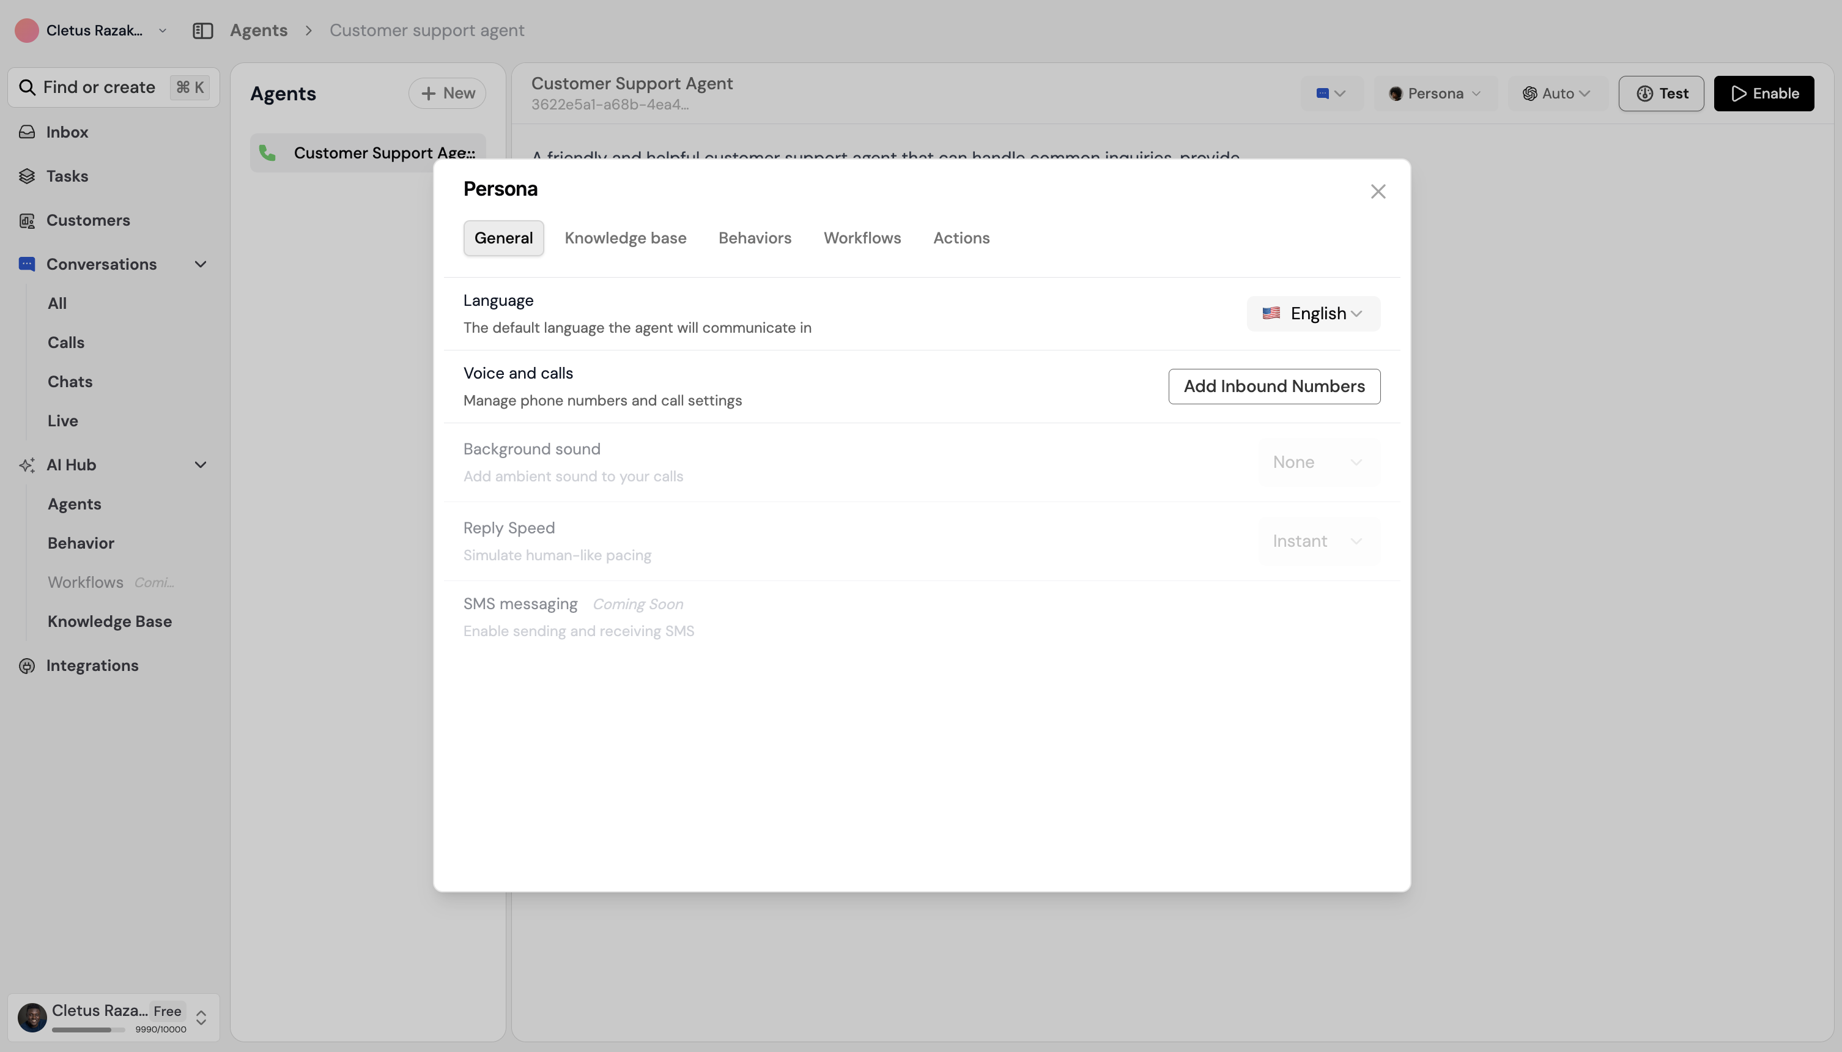The height and width of the screenshot is (1052, 1842).
Task: Click Add Inbound Numbers
Action: click(1273, 386)
